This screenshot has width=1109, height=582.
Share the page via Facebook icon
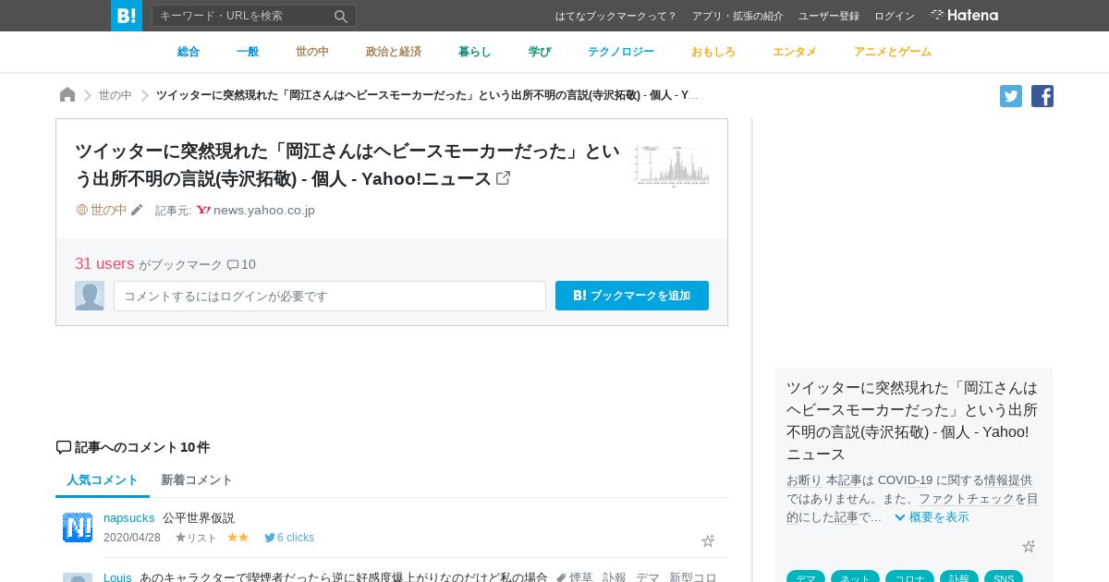click(x=1042, y=96)
